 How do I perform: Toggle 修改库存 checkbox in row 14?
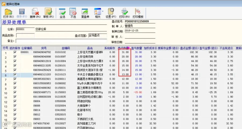coord(15,110)
